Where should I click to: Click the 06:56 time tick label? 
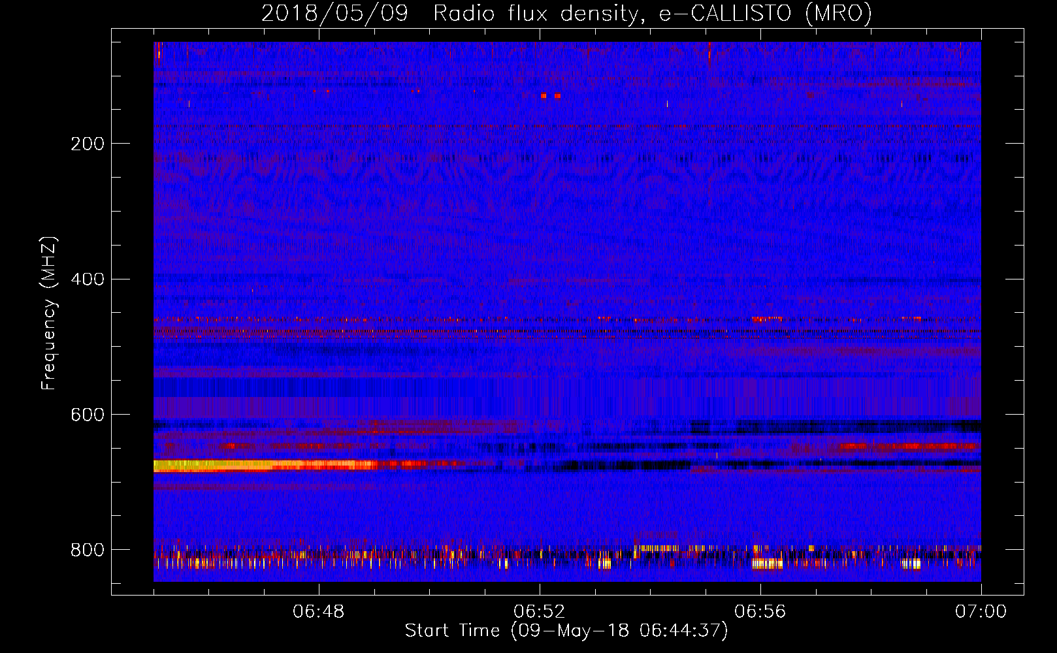[760, 612]
